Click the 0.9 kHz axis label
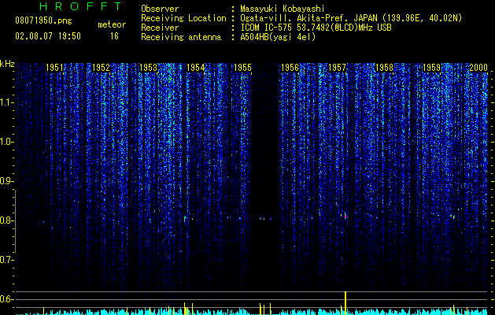Screen dimensions: 495x315 point(6,181)
